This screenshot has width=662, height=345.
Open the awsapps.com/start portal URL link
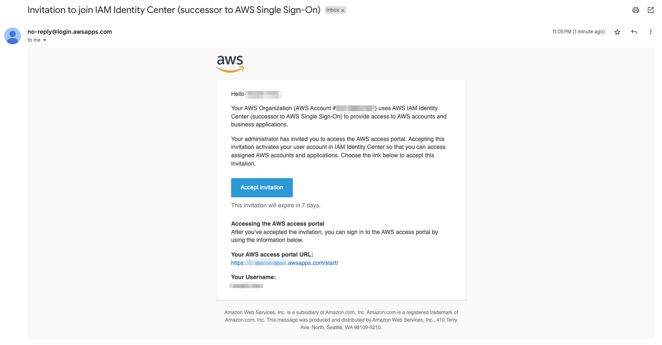pyautogui.click(x=284, y=263)
